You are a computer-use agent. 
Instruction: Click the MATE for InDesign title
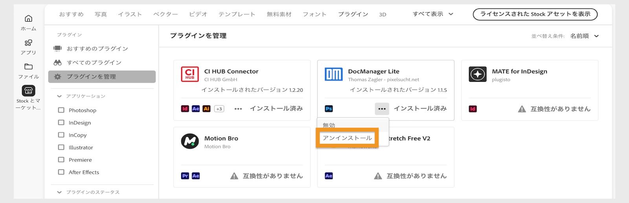[519, 71]
